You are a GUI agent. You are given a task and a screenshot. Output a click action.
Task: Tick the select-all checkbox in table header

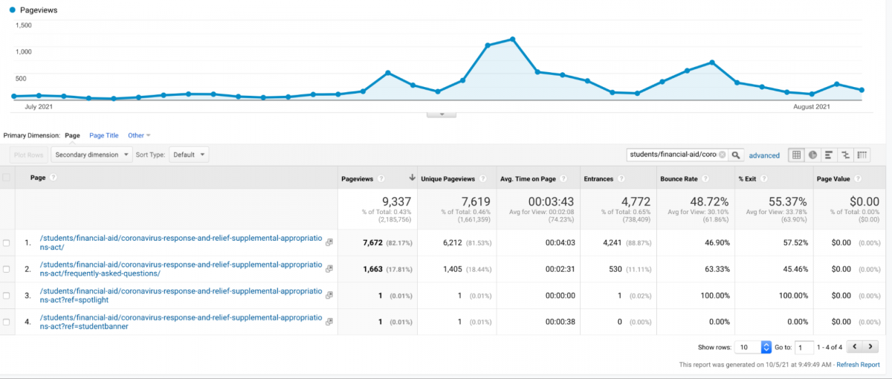pos(7,178)
